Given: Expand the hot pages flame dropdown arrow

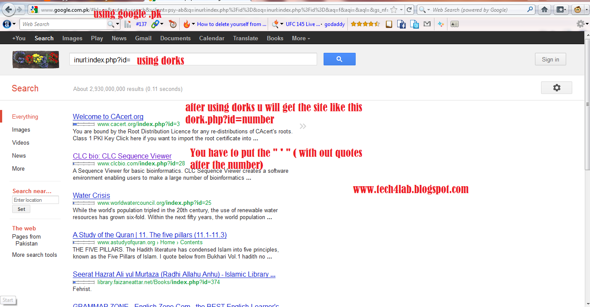Looking at the screenshot, I should pos(193,24).
